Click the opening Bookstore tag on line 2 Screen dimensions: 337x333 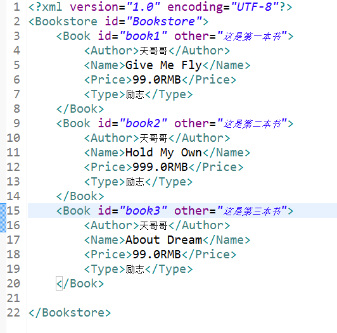(x=118, y=22)
